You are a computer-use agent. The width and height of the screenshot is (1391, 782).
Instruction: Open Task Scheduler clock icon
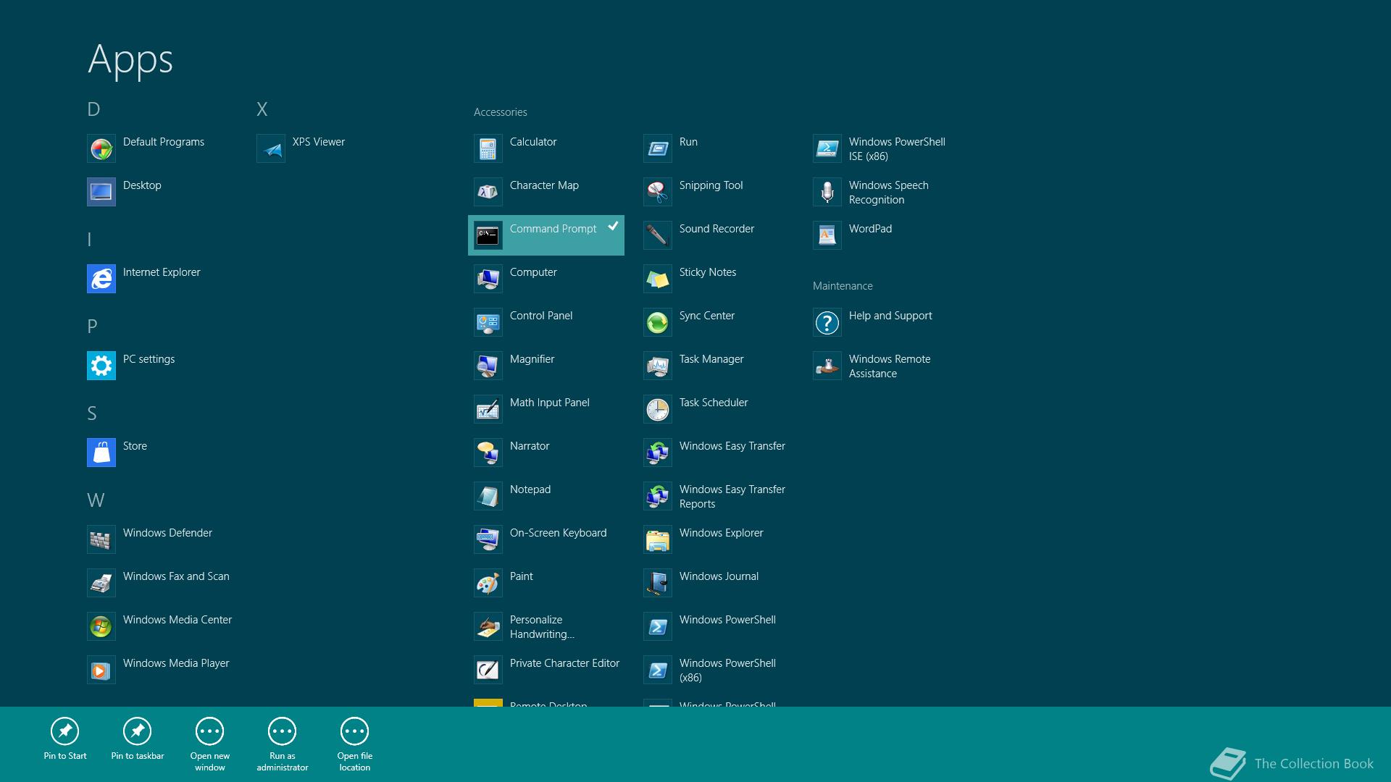(657, 409)
